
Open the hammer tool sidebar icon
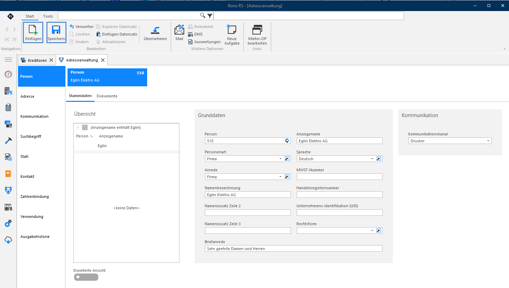point(8,141)
